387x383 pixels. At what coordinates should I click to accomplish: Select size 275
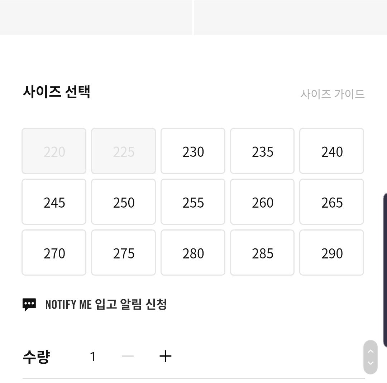(124, 253)
